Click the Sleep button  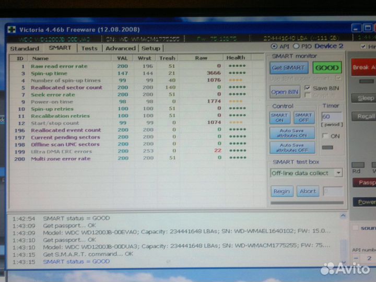(x=364, y=98)
